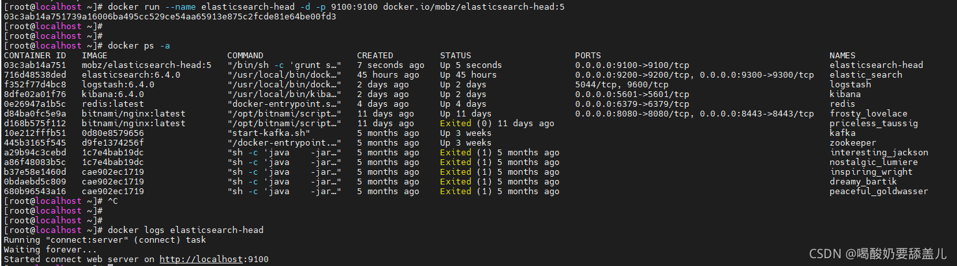Click port text 5044/tcp, 9600/tcp

622,85
